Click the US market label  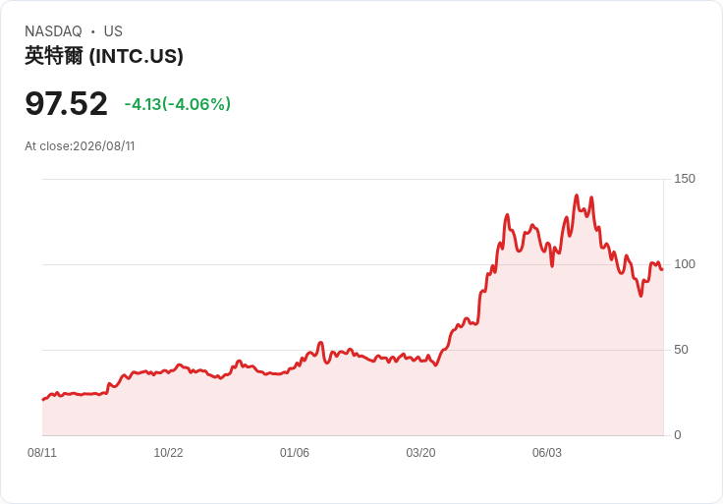113,31
